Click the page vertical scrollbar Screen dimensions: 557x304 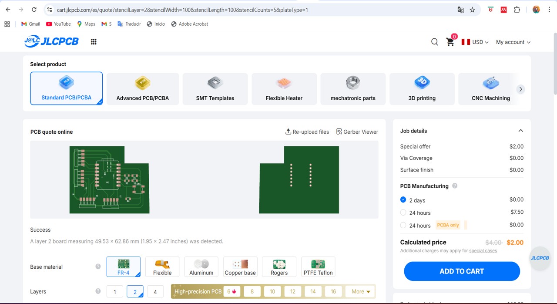pyautogui.click(x=554, y=64)
